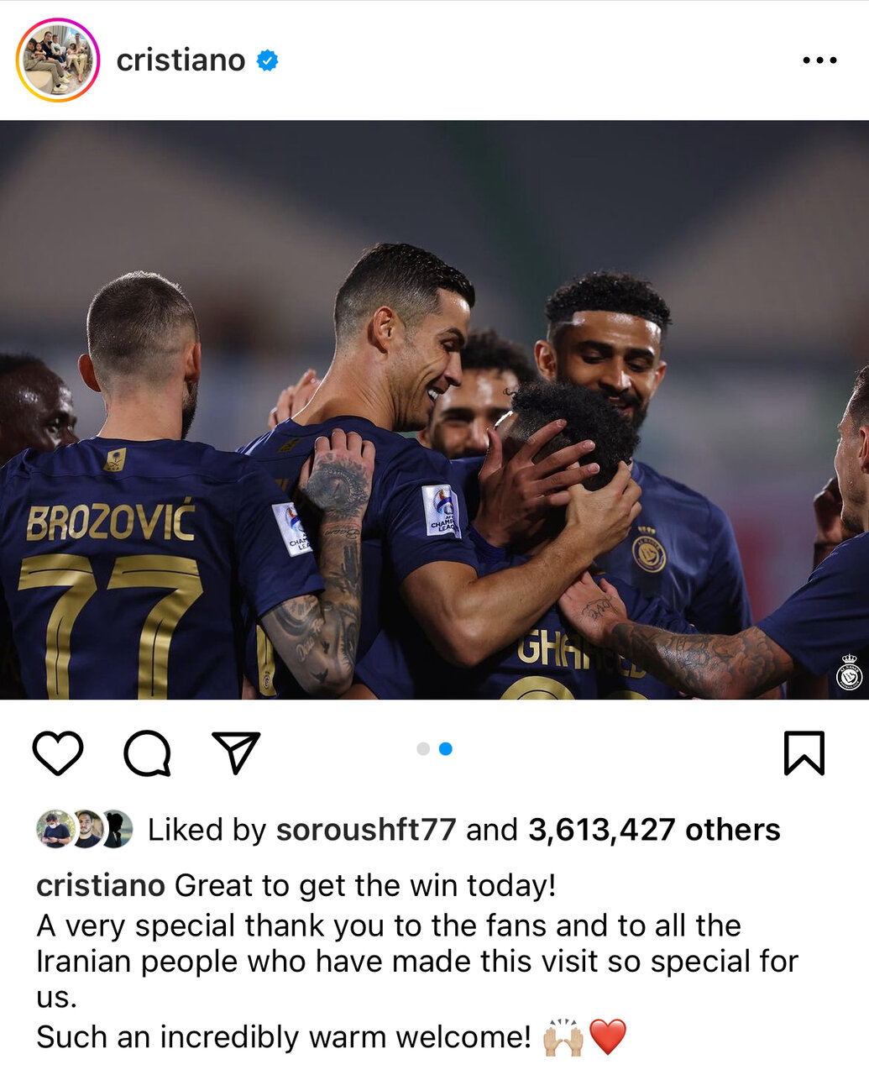Screen dimensions: 869x1075
Task: Tap the red heart emoji in caption
Action: pos(608,1037)
